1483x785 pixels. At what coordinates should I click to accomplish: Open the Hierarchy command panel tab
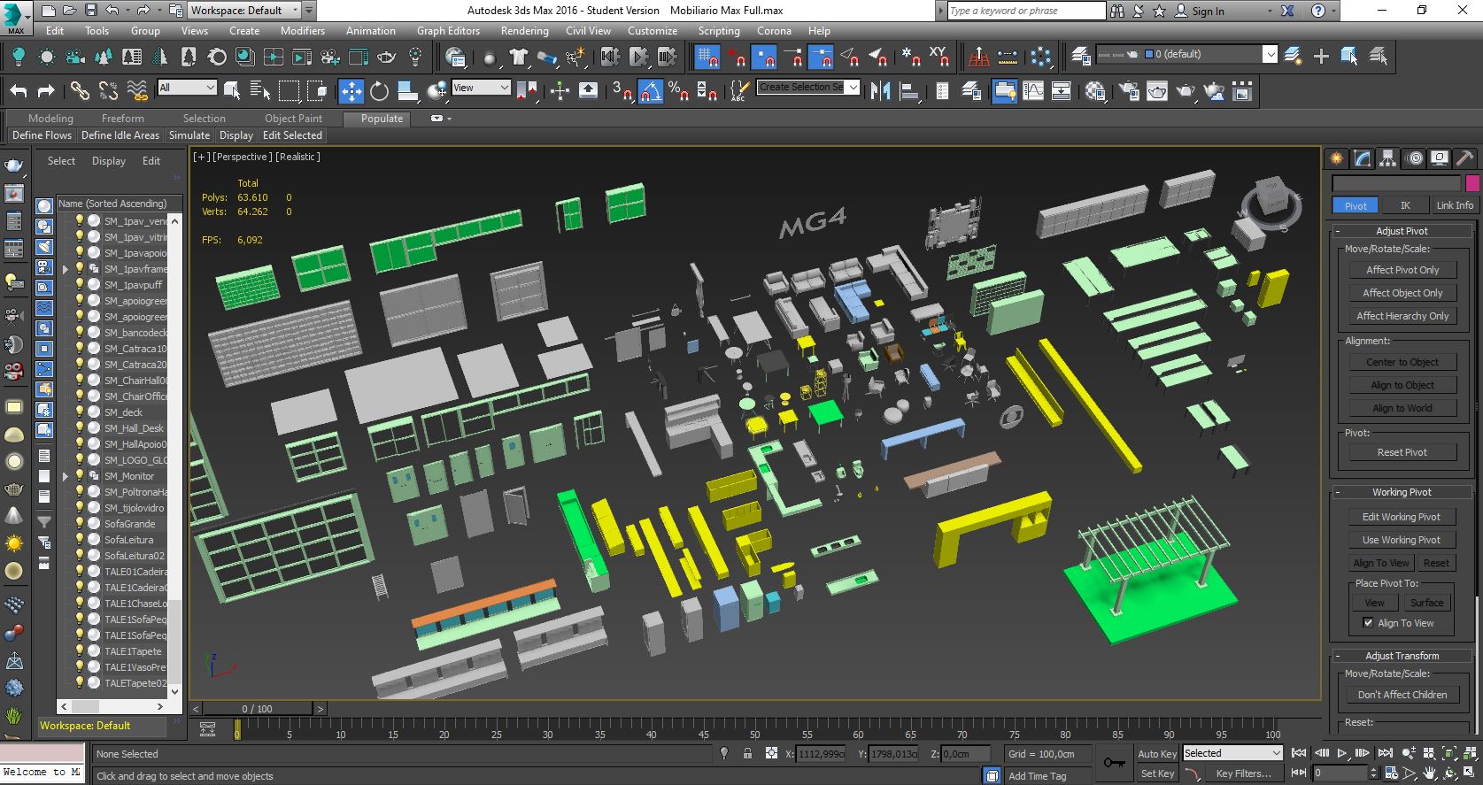(x=1387, y=158)
